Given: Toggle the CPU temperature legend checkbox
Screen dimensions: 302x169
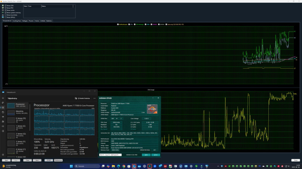Looking at the screenshot, I should tap(129, 24).
